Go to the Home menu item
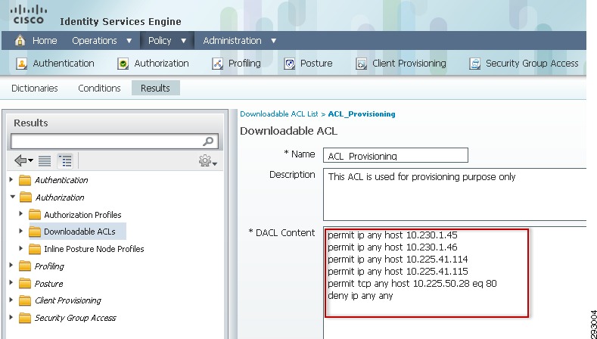The height and width of the screenshot is (339, 597). click(45, 41)
